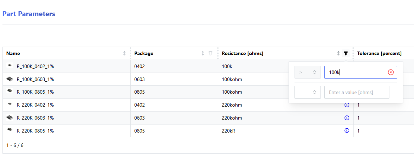Clear the 100k filter value

[390, 72]
